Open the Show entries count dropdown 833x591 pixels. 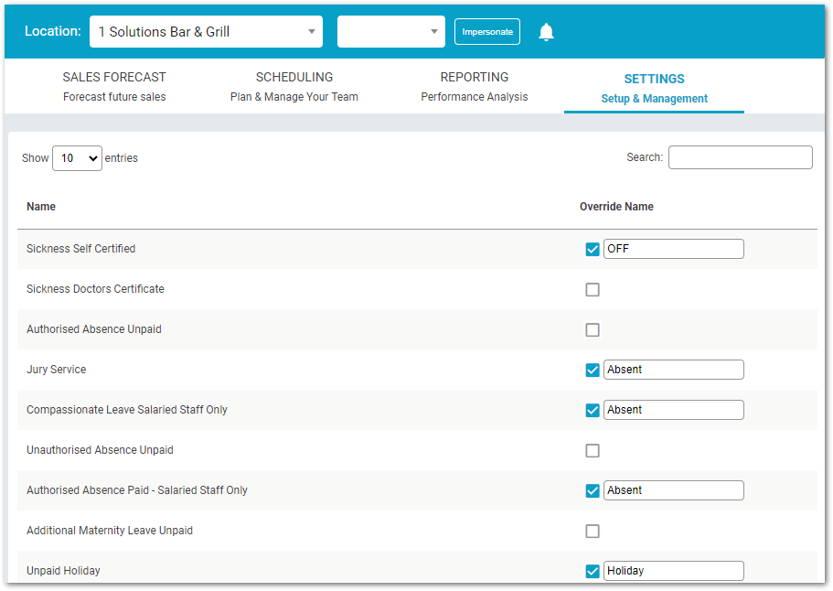(x=77, y=158)
